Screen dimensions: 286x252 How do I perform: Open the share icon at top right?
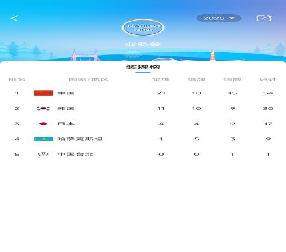pos(264,18)
